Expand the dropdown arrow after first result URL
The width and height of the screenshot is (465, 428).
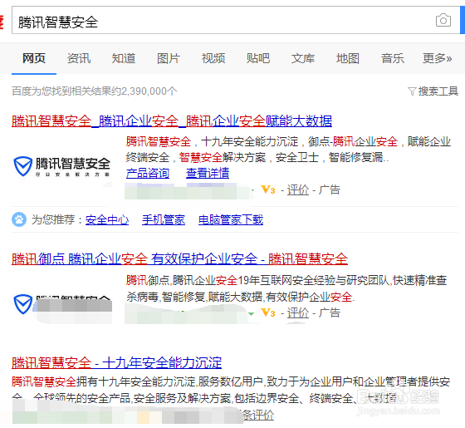click(252, 190)
